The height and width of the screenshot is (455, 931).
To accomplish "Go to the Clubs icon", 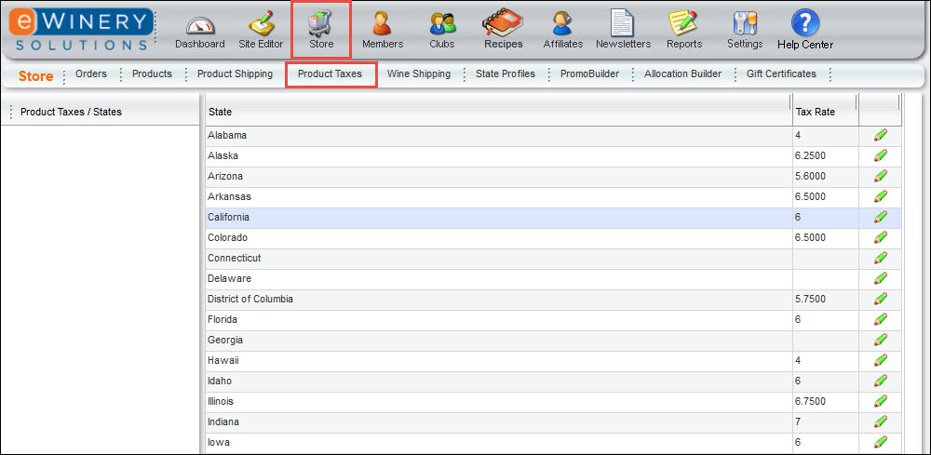I will 442,25.
